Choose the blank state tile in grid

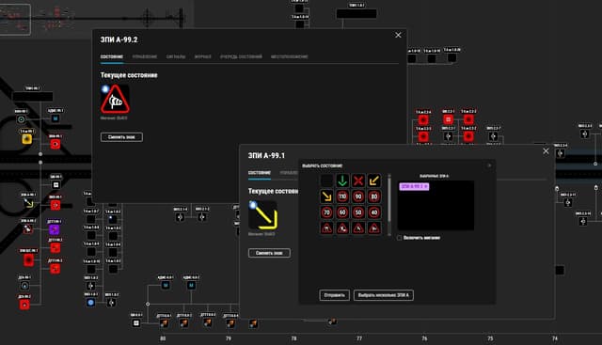pos(326,180)
